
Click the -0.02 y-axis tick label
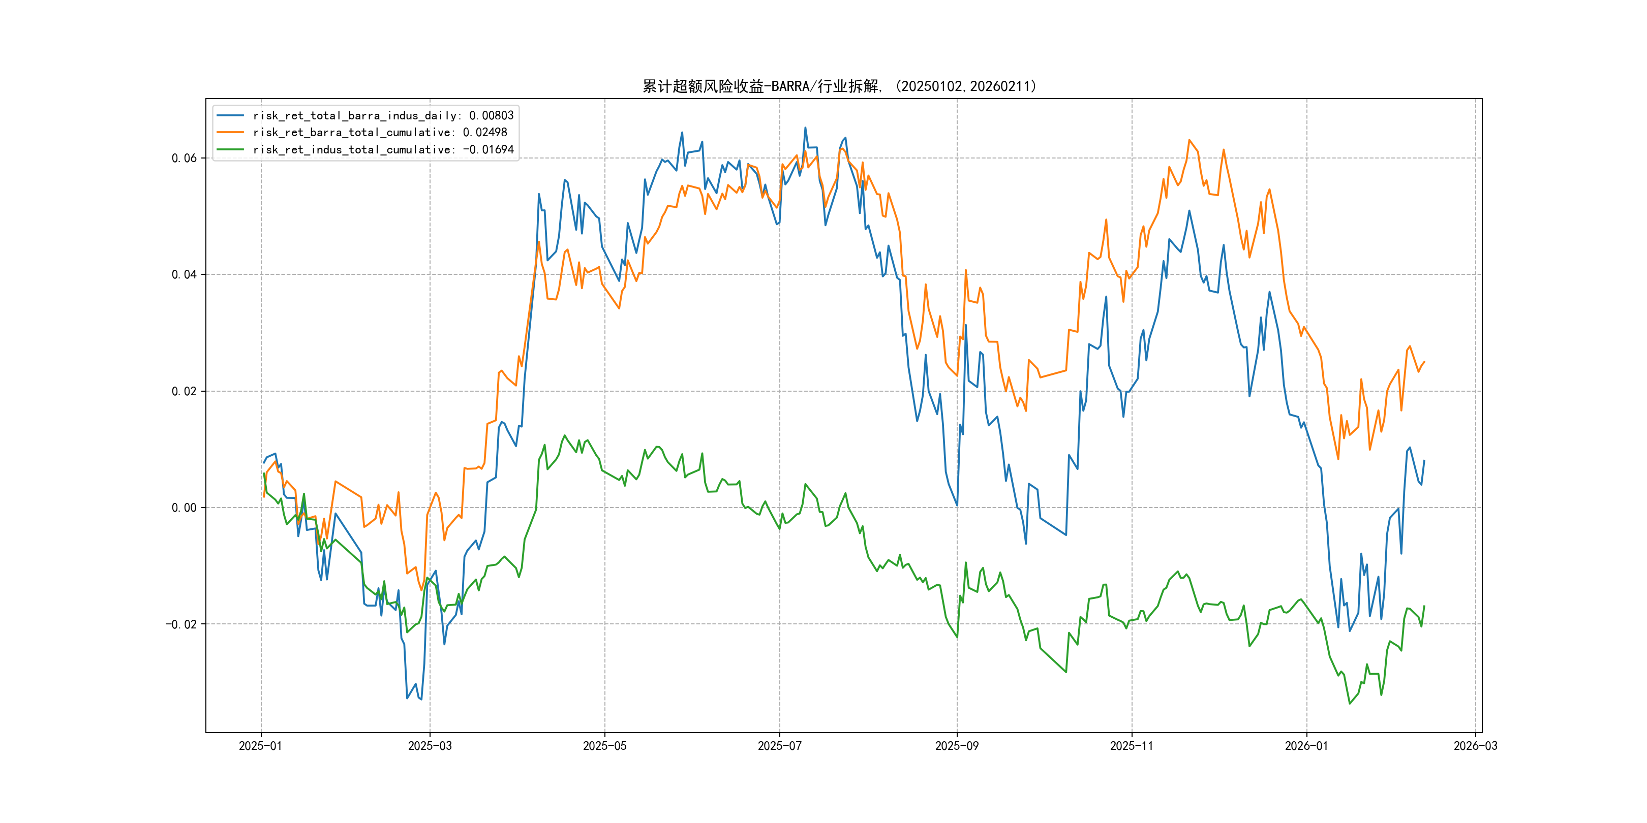[x=181, y=624]
